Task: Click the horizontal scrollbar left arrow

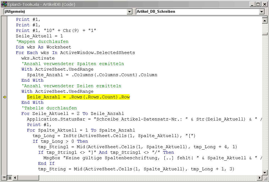Action: (x=15, y=178)
